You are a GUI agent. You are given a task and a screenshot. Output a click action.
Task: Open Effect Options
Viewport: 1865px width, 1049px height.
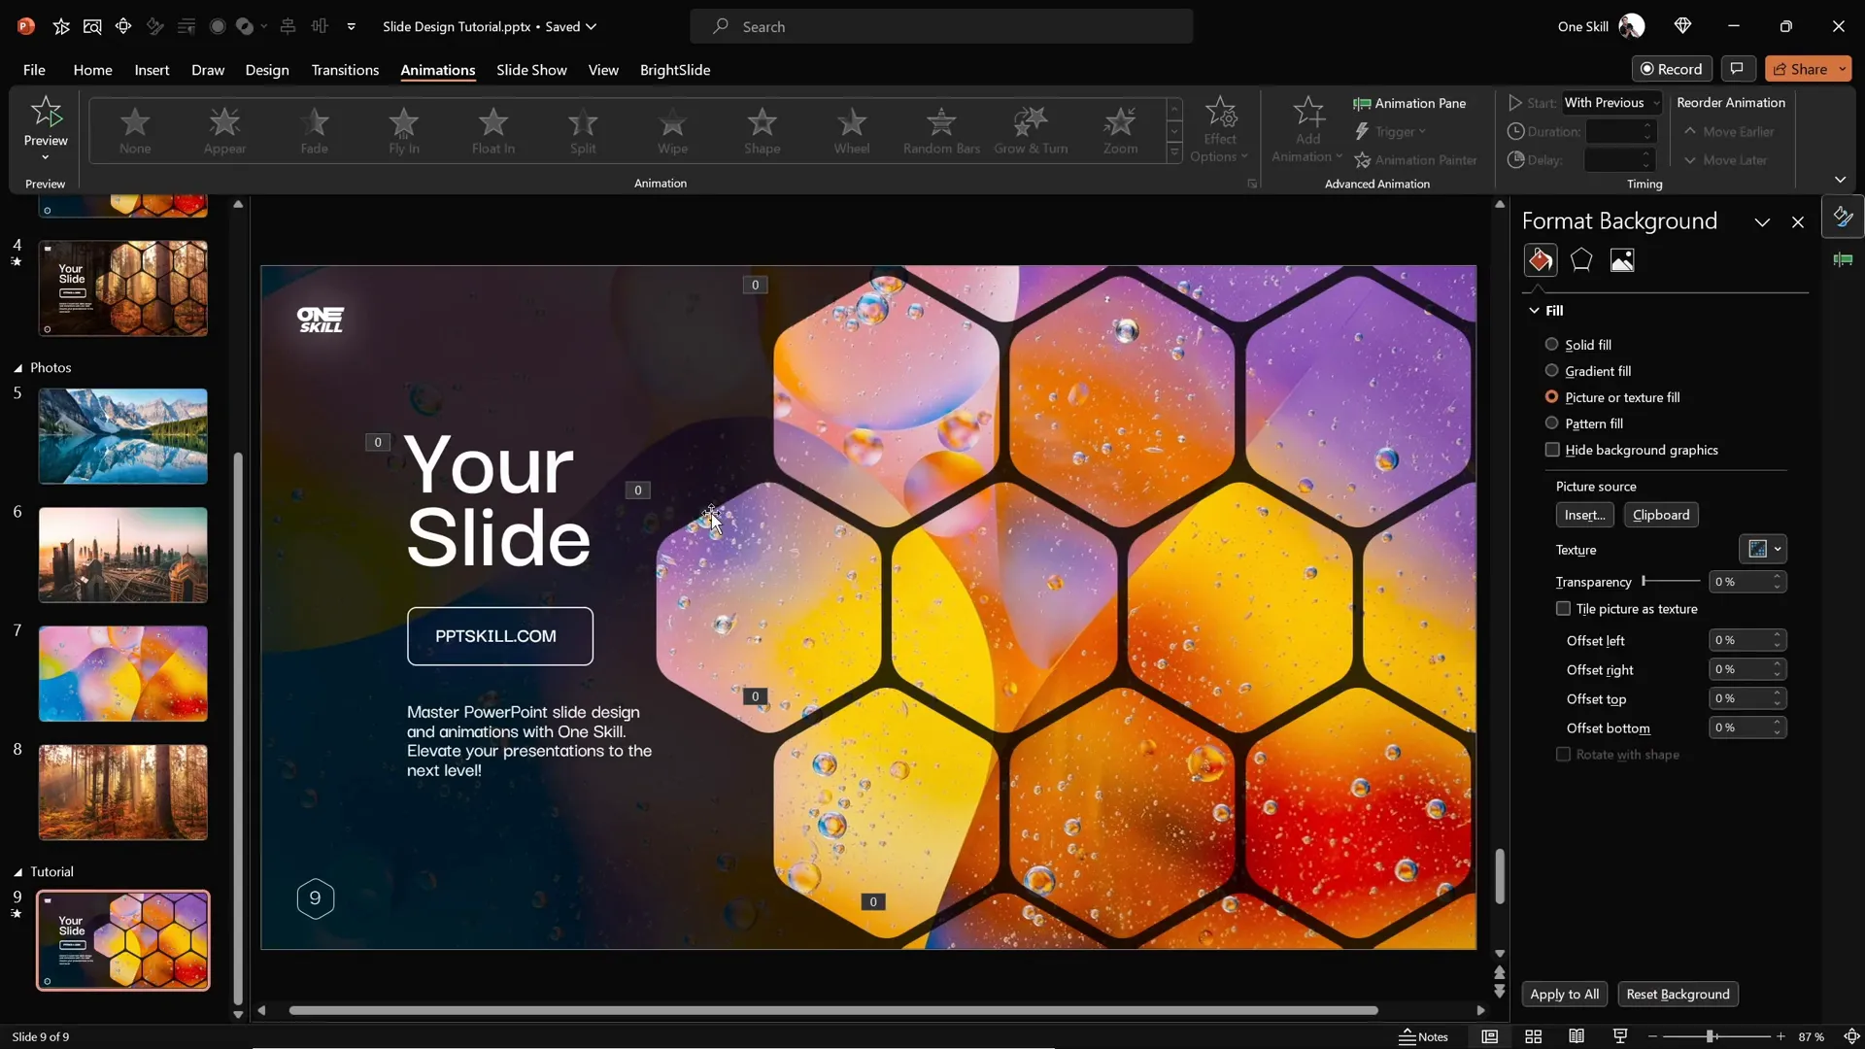tap(1219, 131)
